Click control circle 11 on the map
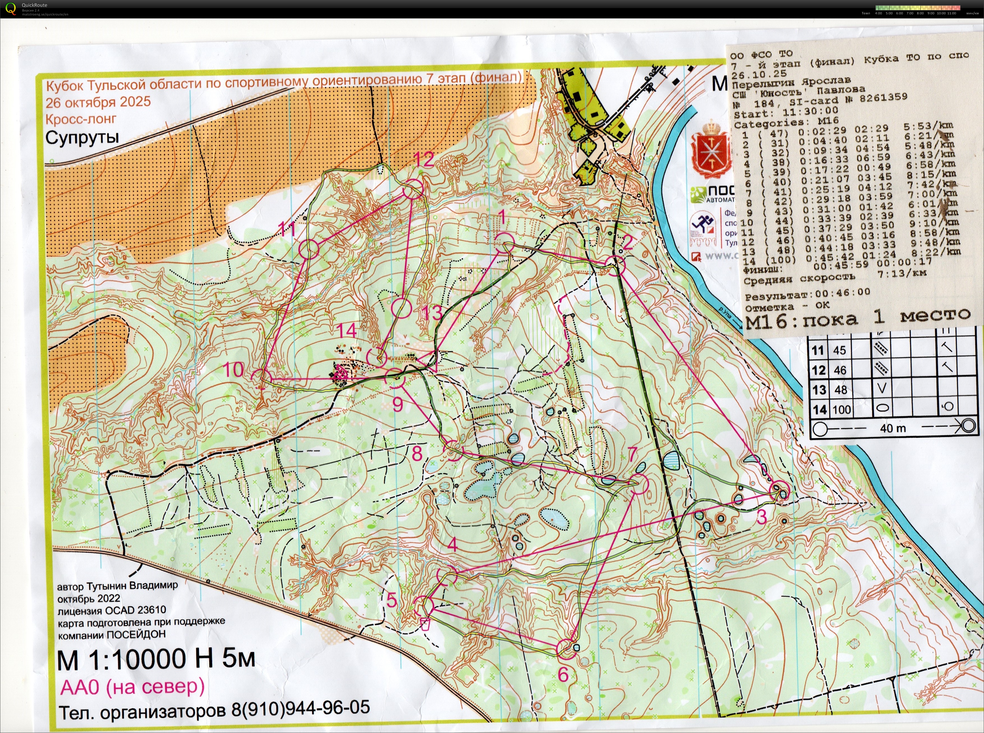The height and width of the screenshot is (733, 984). point(309,249)
